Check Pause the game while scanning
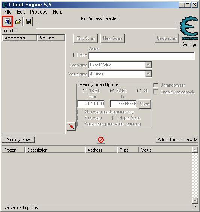 (80, 124)
